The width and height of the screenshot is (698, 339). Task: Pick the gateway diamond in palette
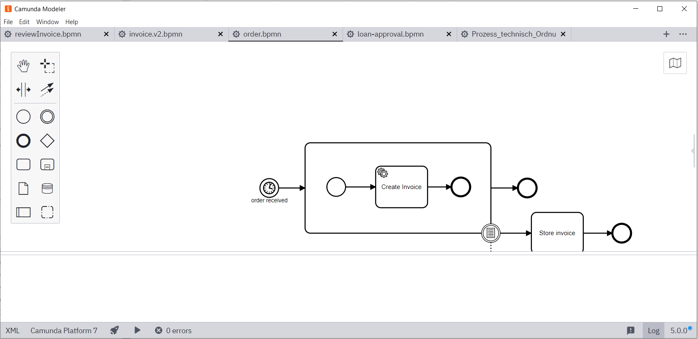47,141
